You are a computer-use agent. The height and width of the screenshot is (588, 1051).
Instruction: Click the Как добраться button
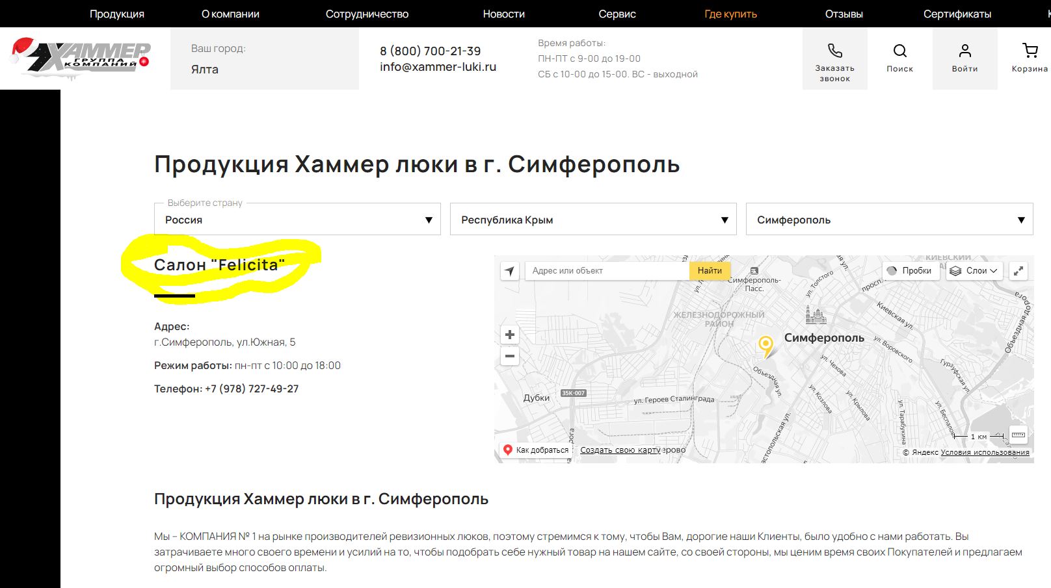pos(536,450)
